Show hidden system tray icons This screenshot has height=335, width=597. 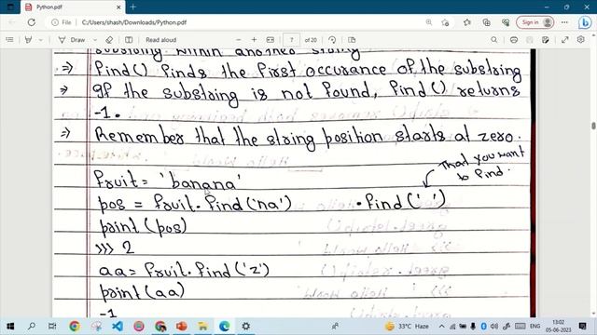441,326
